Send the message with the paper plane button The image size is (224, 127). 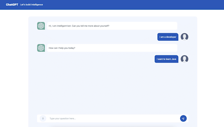click(x=183, y=118)
